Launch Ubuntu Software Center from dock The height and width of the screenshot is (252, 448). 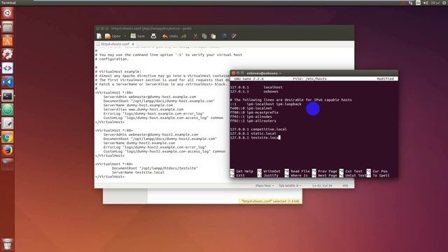(x=8, y=41)
